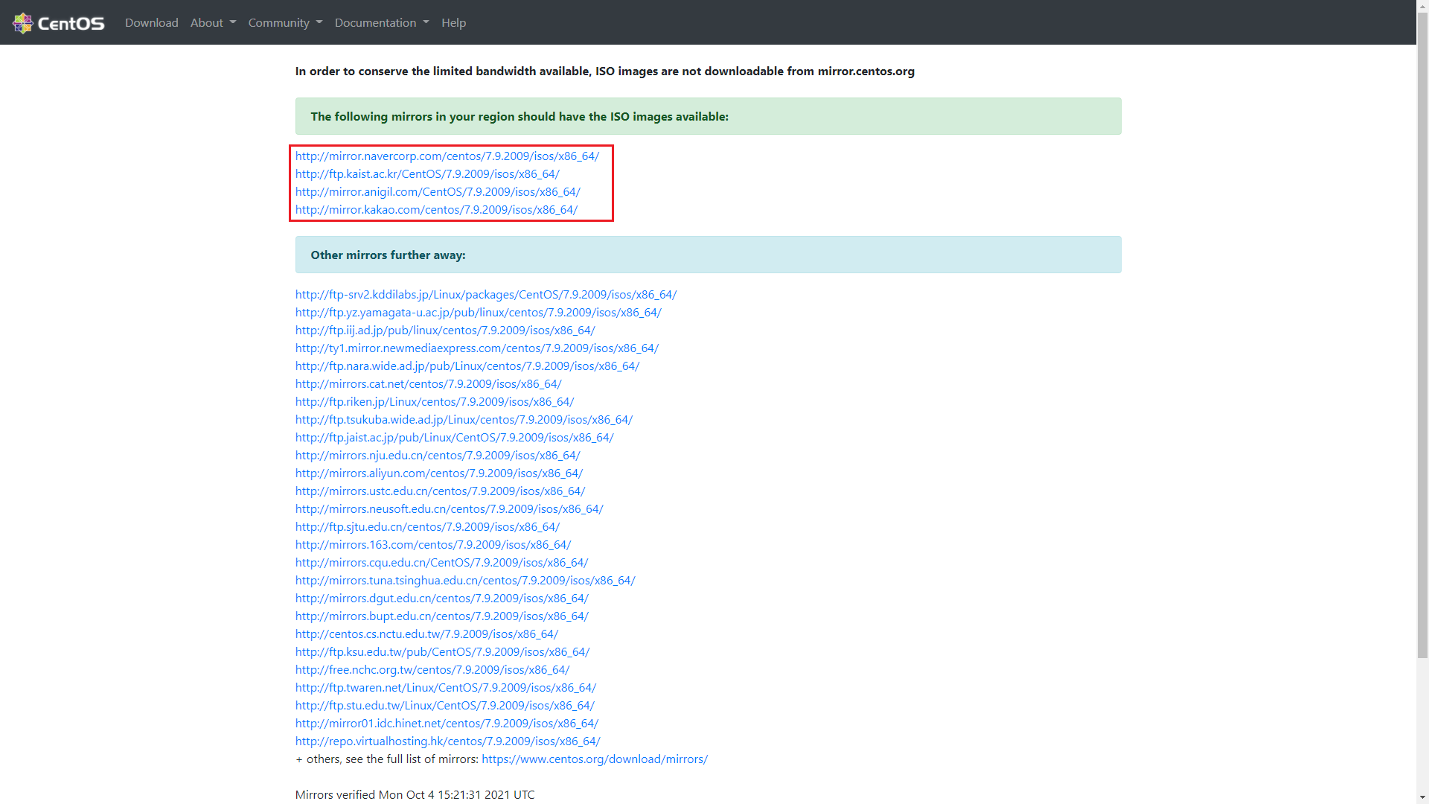Expand the Documentation dropdown menu
This screenshot has width=1429, height=804.
(382, 22)
